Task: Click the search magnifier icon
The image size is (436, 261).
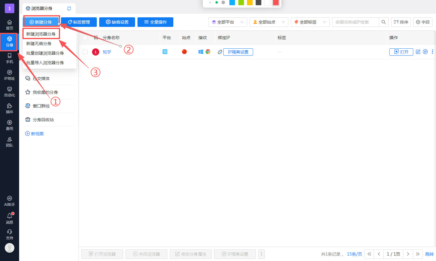Action: (383, 22)
